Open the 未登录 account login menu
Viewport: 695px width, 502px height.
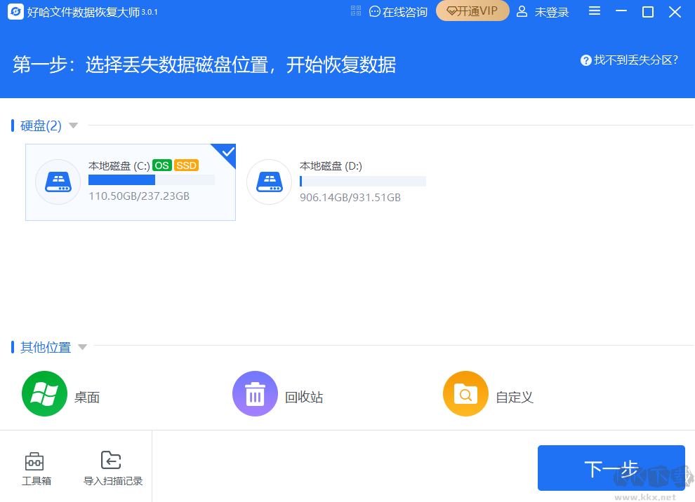(x=543, y=11)
